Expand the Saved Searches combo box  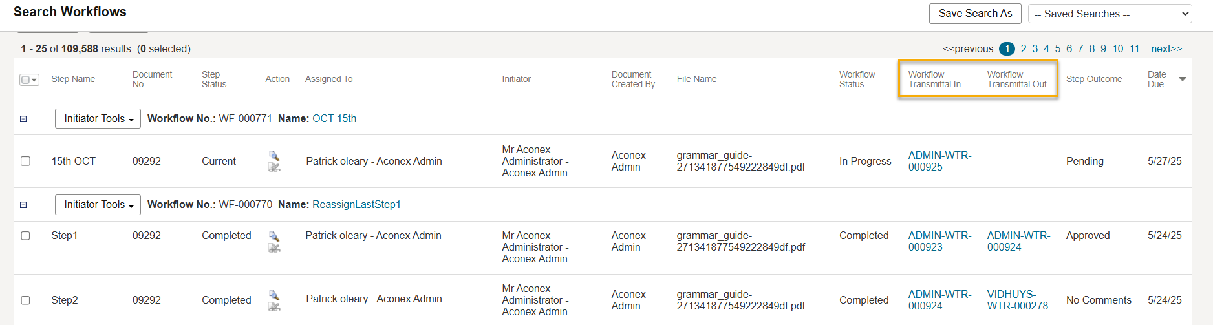[x=1110, y=14]
